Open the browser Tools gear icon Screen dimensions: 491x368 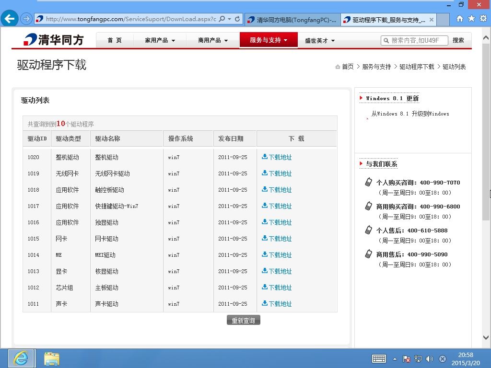tap(483, 19)
